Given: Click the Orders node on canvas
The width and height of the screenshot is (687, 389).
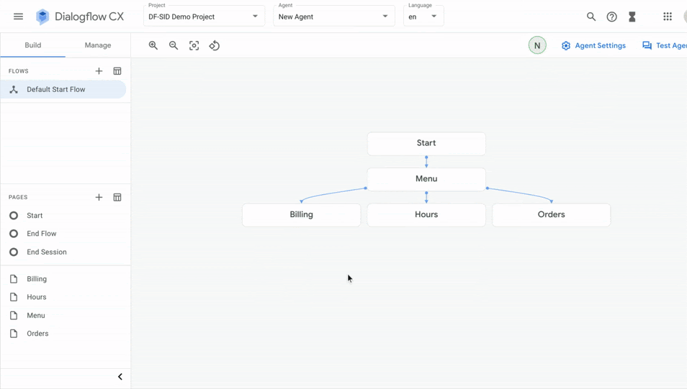Looking at the screenshot, I should click(551, 215).
